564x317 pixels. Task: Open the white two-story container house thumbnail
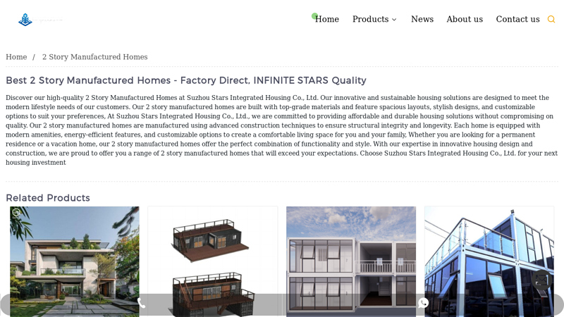[351, 261]
